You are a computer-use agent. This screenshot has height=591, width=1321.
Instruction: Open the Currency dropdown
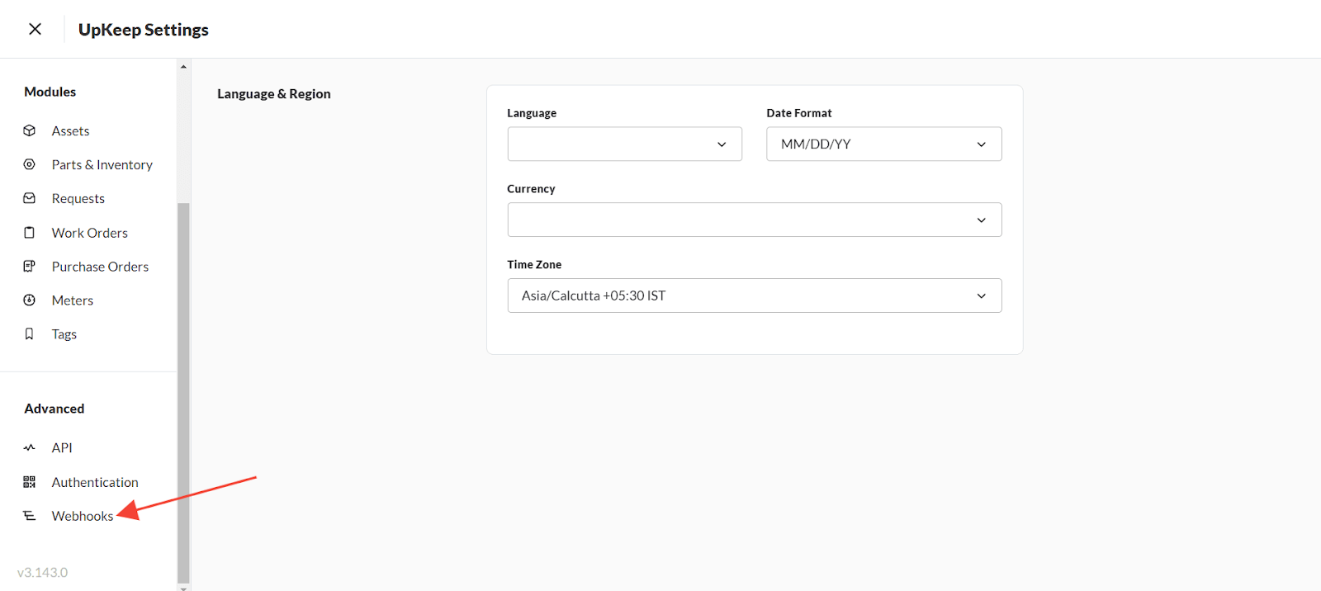pos(755,220)
